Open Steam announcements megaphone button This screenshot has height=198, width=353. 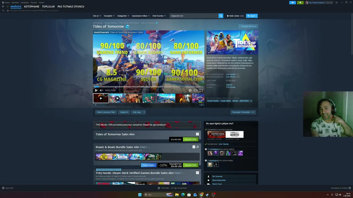293,2
